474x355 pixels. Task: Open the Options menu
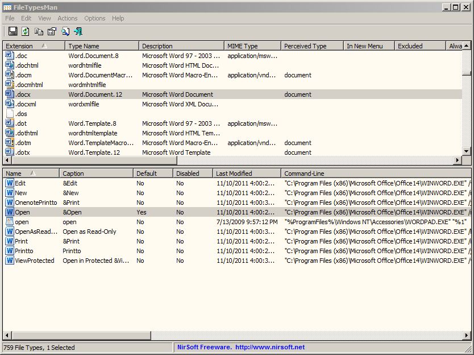94,18
